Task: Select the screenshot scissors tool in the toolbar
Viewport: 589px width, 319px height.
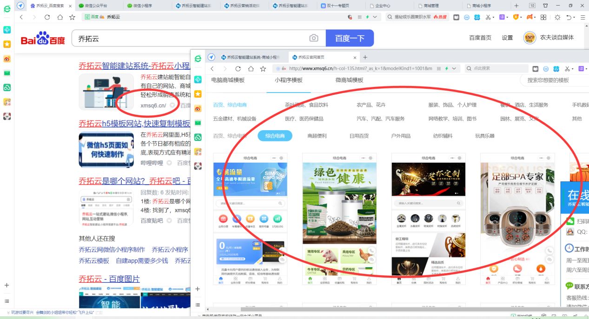Action: click(489, 18)
